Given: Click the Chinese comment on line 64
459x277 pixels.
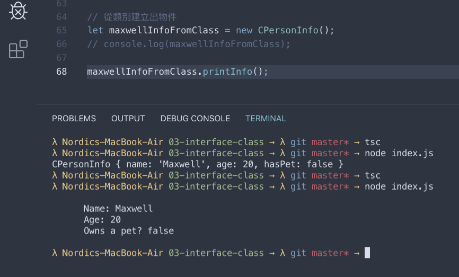Looking at the screenshot, I should 132,17.
